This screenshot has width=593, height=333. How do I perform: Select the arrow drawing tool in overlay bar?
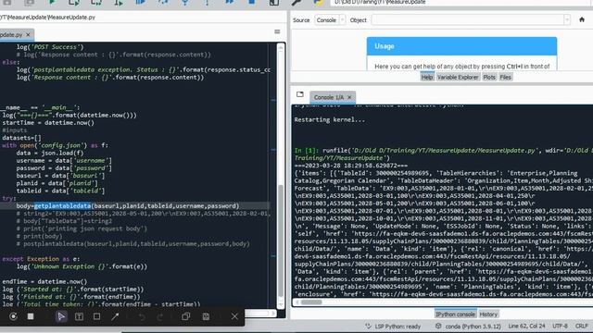click(x=115, y=316)
